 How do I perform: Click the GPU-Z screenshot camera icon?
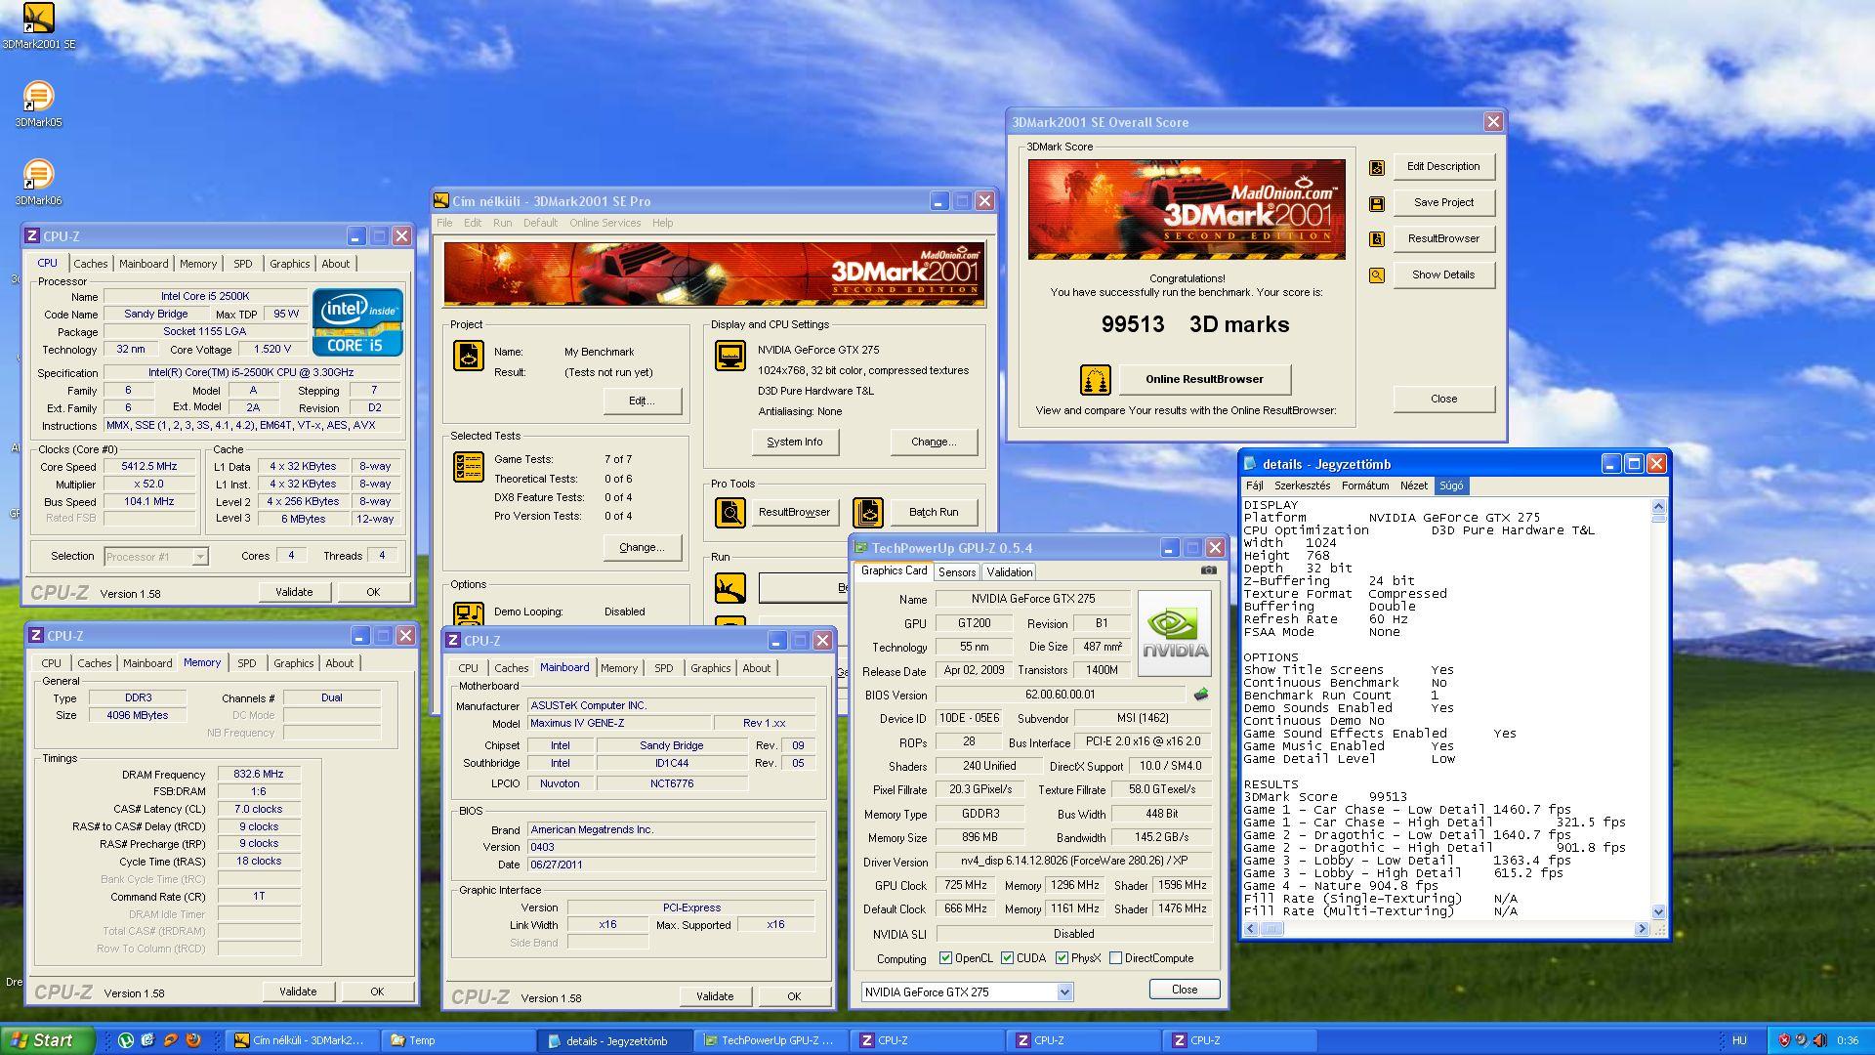(1208, 570)
